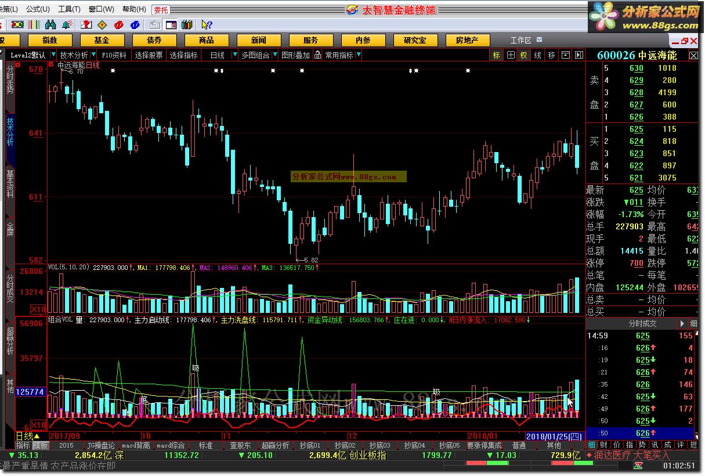This screenshot has height=476, width=705.
Task: Click the 细 detail button beside 分时成交
Action: point(694,323)
